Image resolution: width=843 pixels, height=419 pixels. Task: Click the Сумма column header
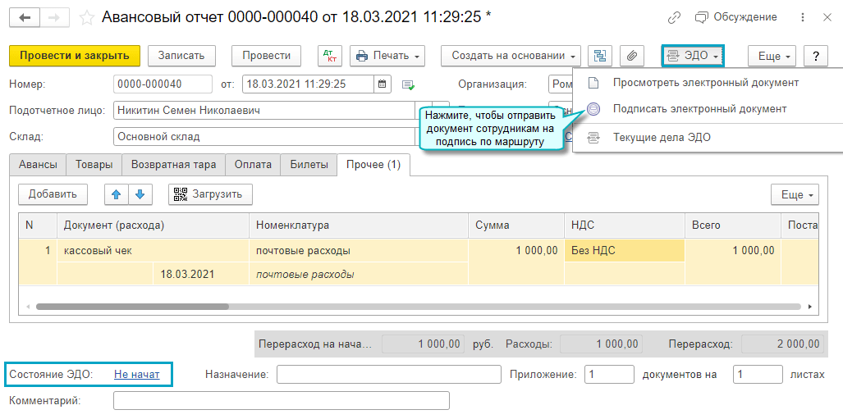click(x=516, y=225)
